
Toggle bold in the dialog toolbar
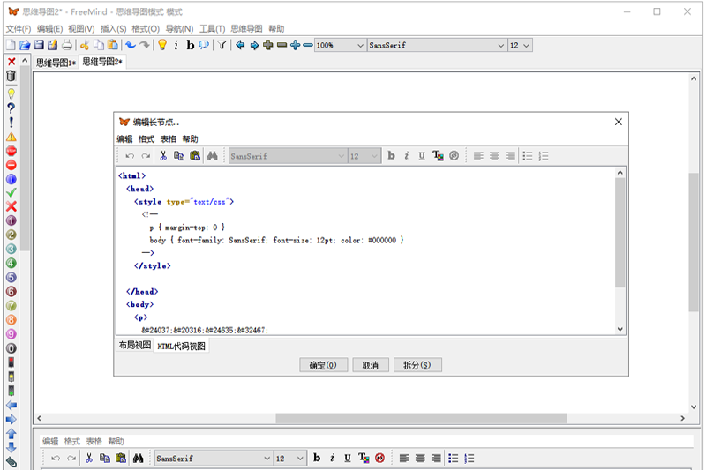(x=391, y=156)
